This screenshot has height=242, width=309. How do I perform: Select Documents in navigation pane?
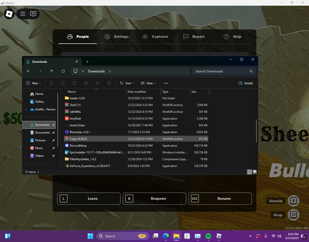tap(40, 132)
